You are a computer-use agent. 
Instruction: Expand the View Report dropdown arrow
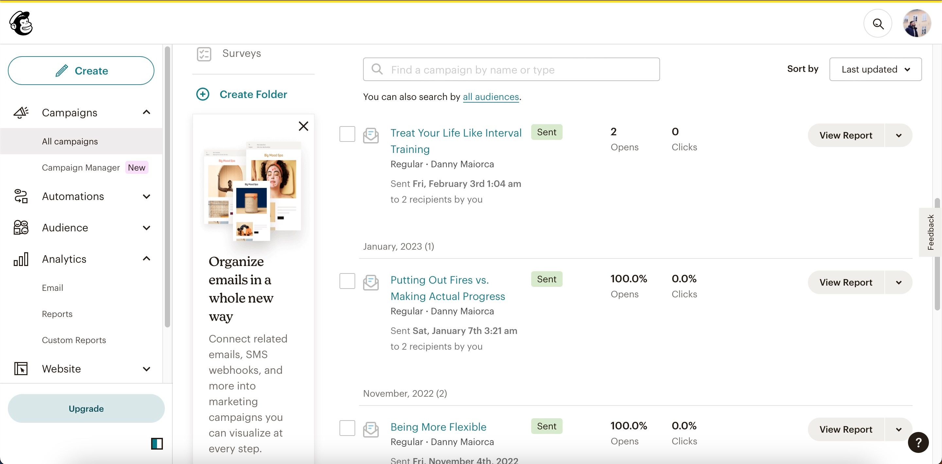(899, 135)
